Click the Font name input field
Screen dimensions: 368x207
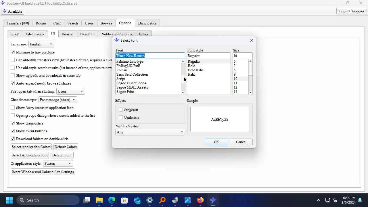tap(150, 56)
